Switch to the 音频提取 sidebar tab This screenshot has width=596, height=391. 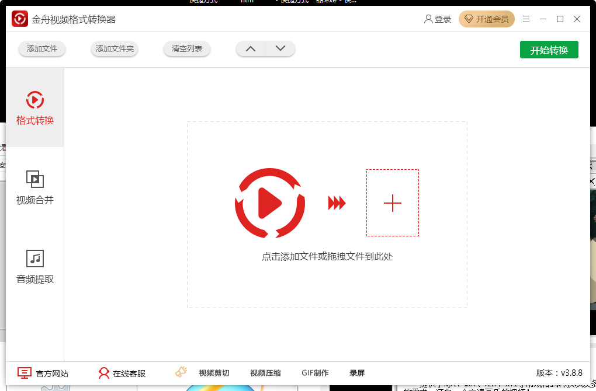click(35, 267)
